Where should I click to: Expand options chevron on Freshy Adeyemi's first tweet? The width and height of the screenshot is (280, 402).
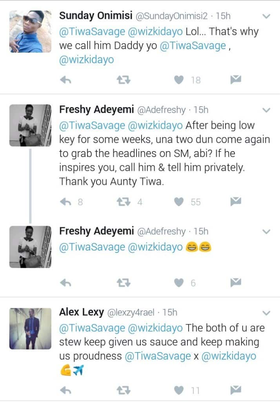click(x=266, y=110)
